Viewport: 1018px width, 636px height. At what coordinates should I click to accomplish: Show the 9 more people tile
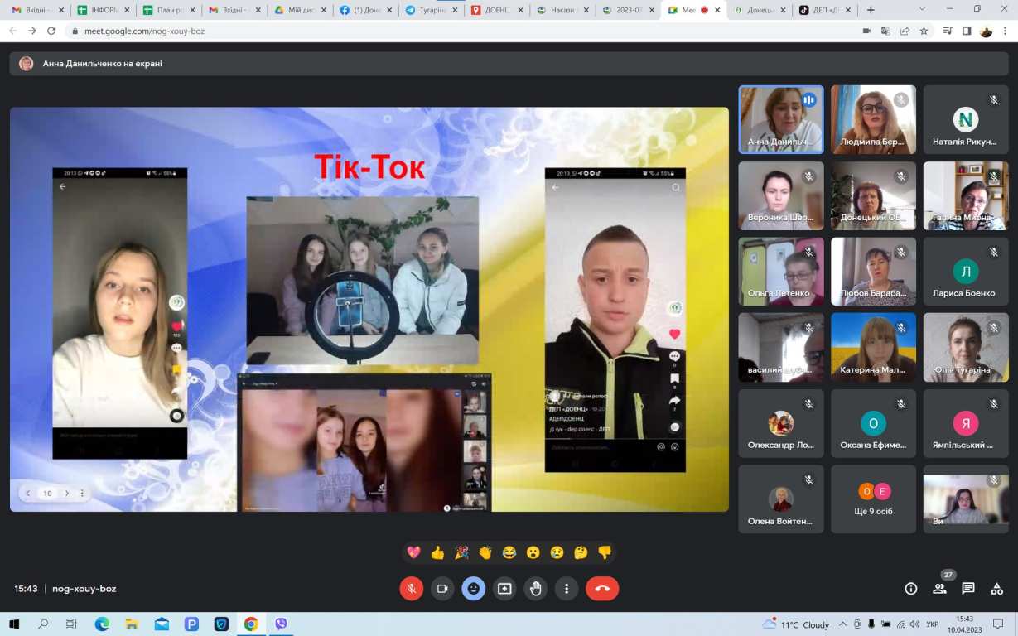tap(873, 499)
